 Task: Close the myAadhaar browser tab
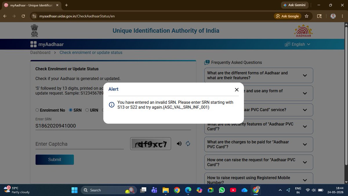point(57,5)
